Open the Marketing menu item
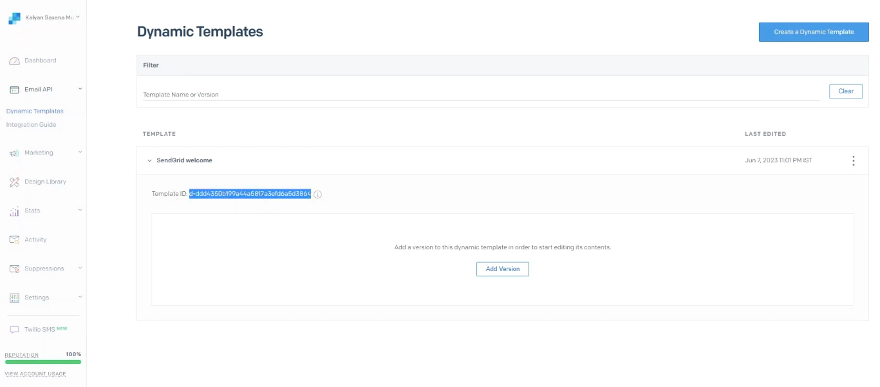This screenshot has width=880, height=387. [x=39, y=153]
